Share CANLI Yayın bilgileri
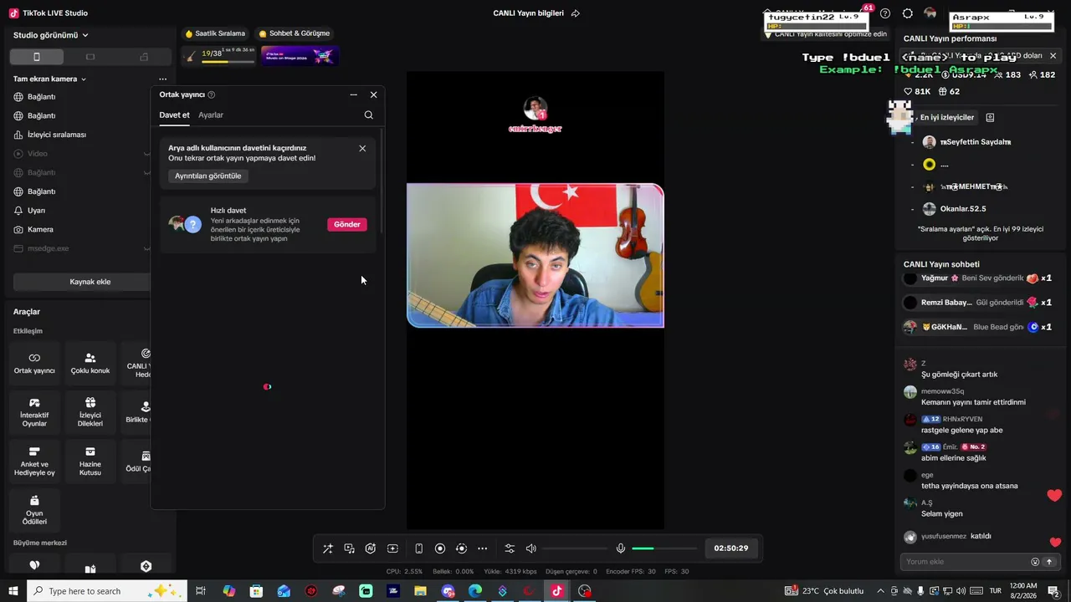 pos(576,13)
